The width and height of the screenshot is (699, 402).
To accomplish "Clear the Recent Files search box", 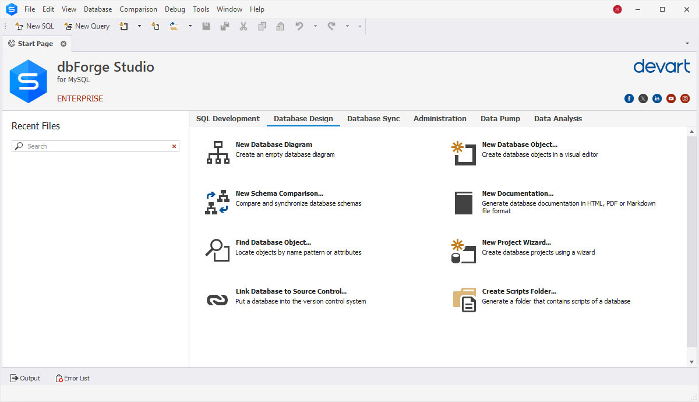I will pos(174,146).
